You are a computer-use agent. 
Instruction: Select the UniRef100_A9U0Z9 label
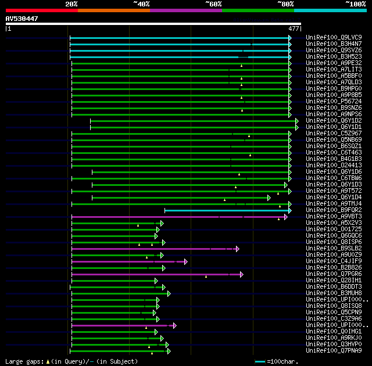334,255
